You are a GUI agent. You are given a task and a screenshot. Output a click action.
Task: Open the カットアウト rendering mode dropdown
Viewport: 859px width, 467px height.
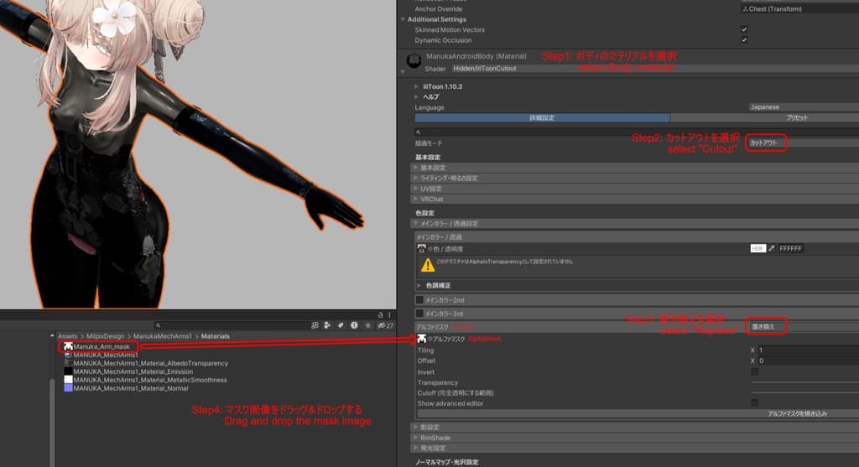pyautogui.click(x=765, y=143)
